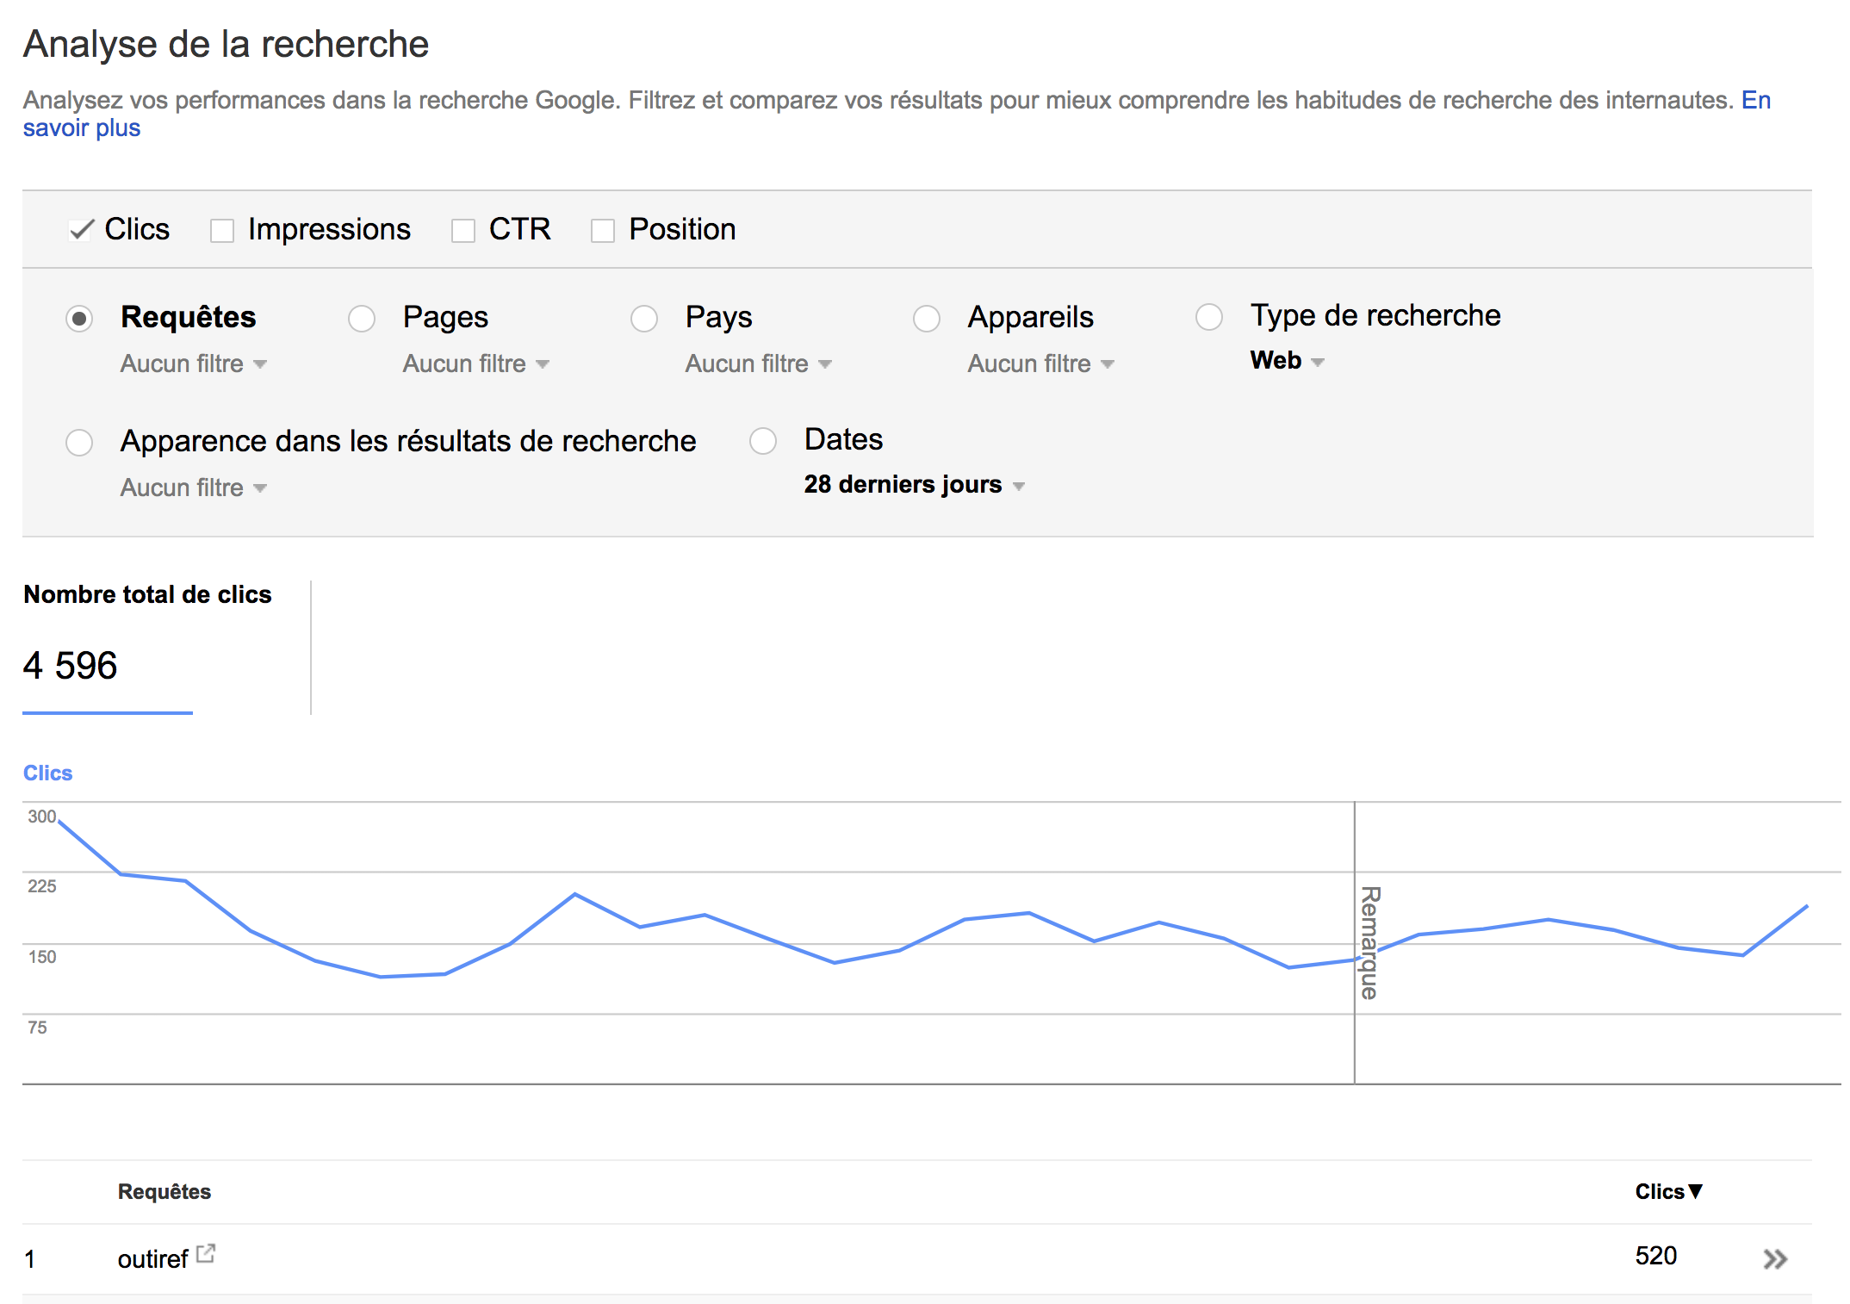Open the 28 derniers jours dropdown
Screen dimensions: 1850x1304
[914, 485]
